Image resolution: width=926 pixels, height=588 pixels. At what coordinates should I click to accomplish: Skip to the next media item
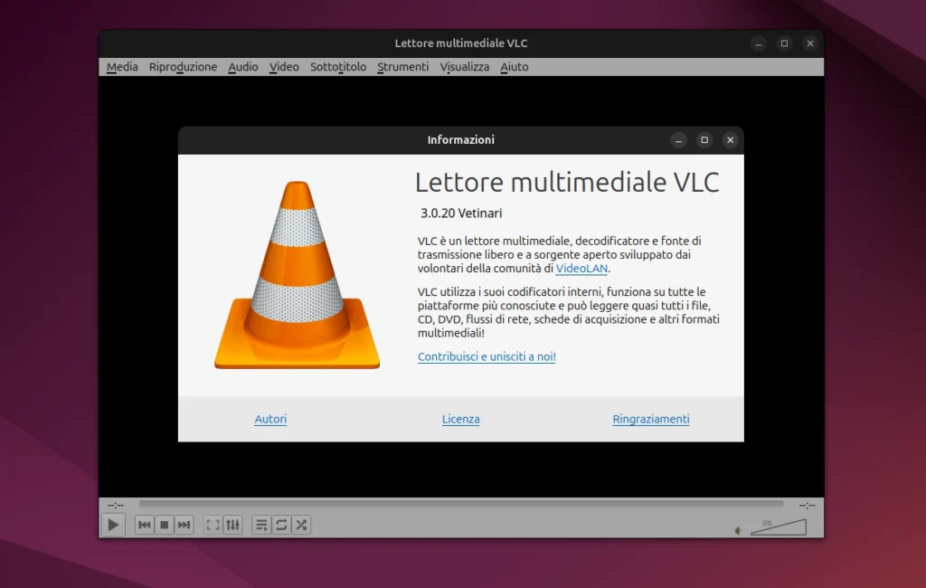pyautogui.click(x=184, y=525)
